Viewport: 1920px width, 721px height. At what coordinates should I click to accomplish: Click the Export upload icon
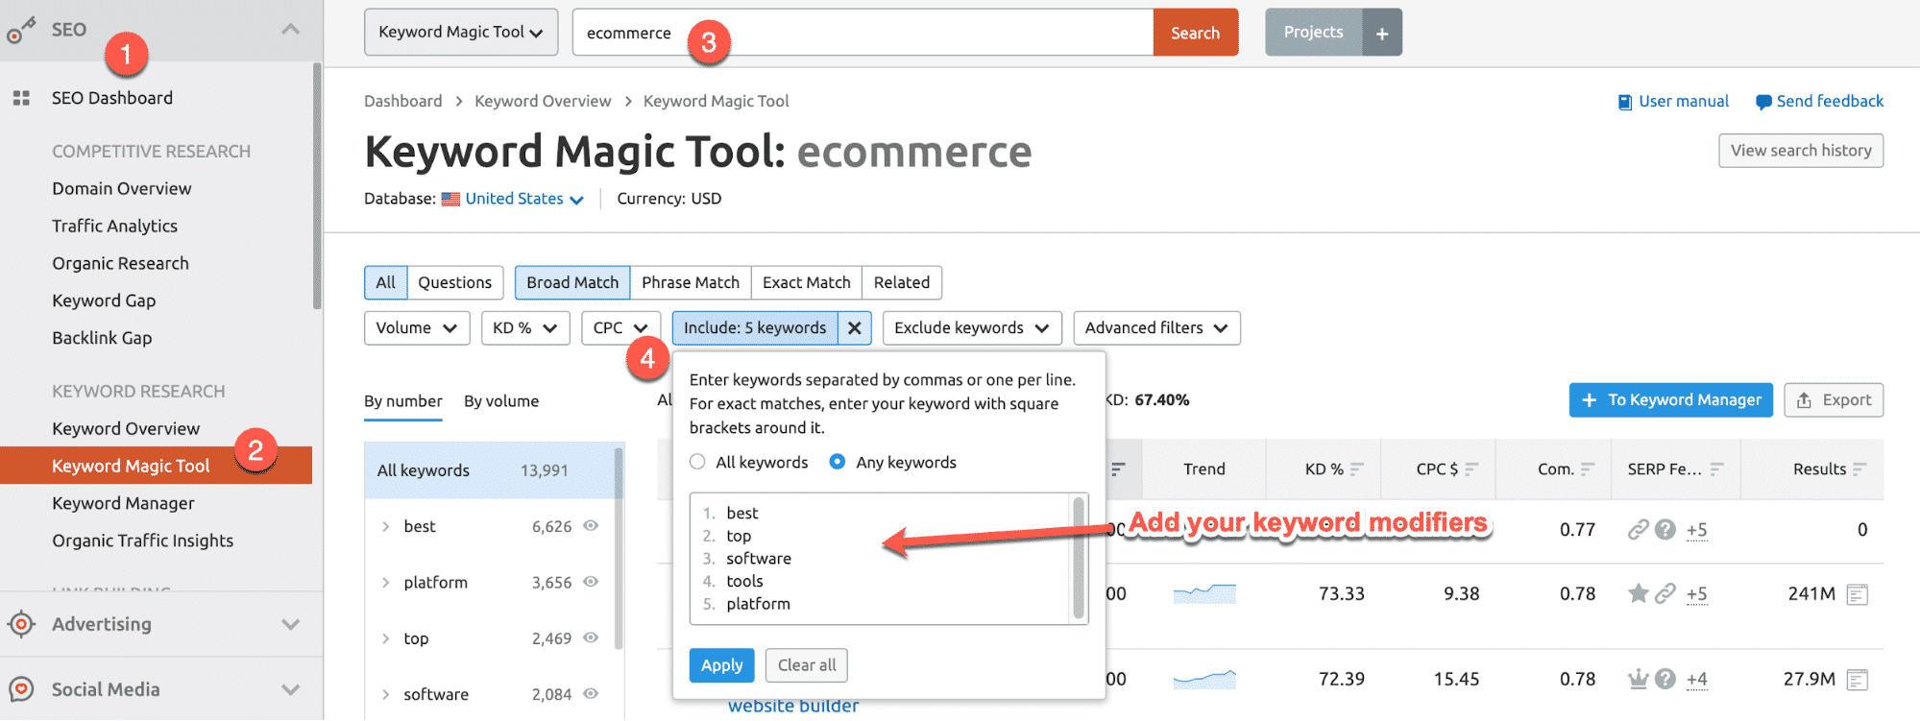(x=1804, y=400)
